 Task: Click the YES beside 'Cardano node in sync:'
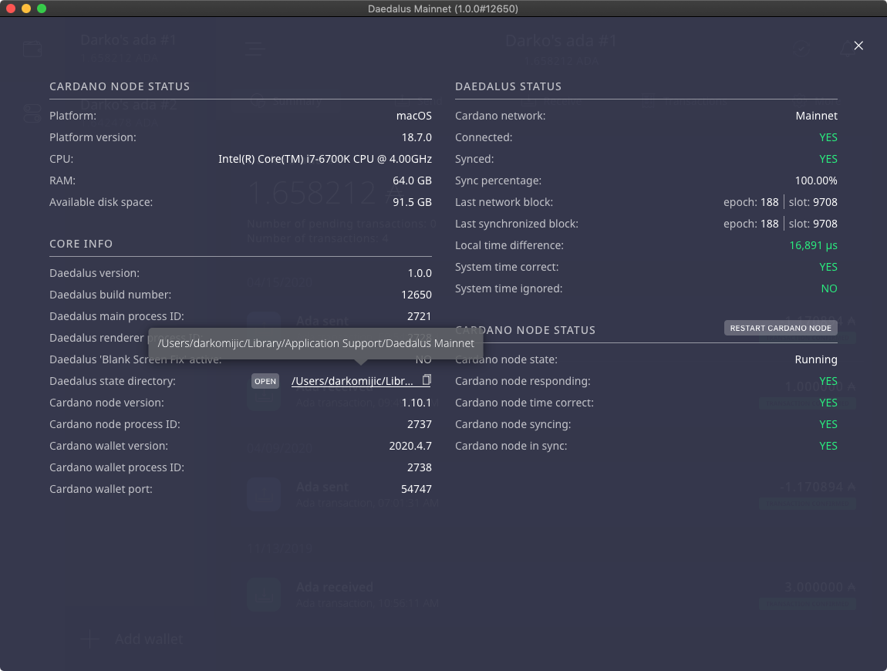(x=828, y=446)
